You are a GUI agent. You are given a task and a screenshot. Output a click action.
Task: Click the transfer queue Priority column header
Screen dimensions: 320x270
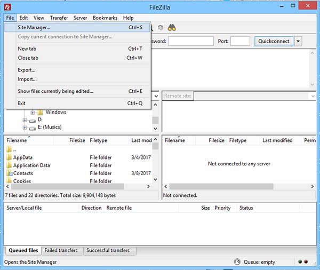pos(225,208)
